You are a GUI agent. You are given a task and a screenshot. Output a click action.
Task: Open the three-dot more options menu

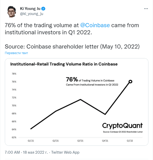146,9
